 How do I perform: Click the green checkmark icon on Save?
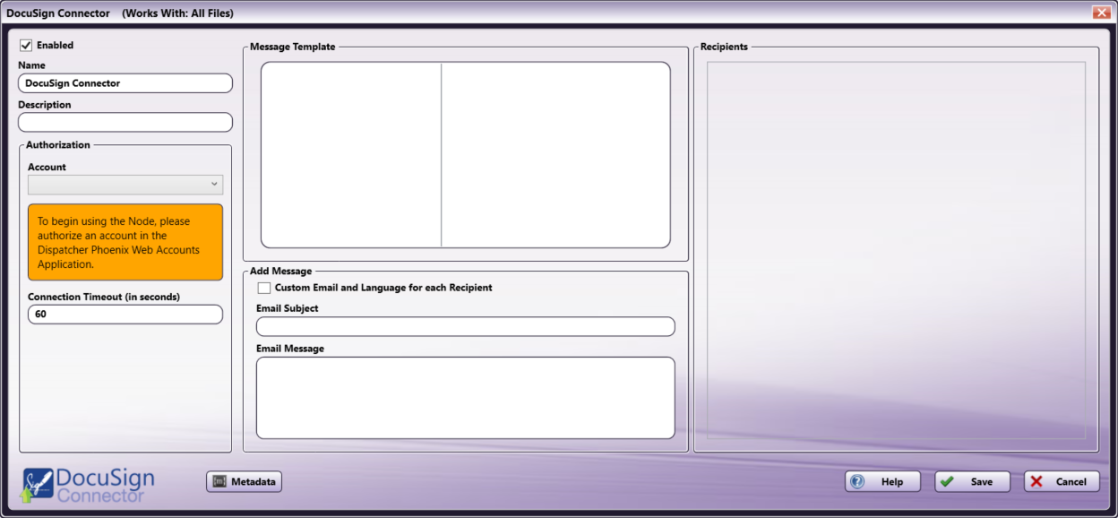(x=947, y=481)
